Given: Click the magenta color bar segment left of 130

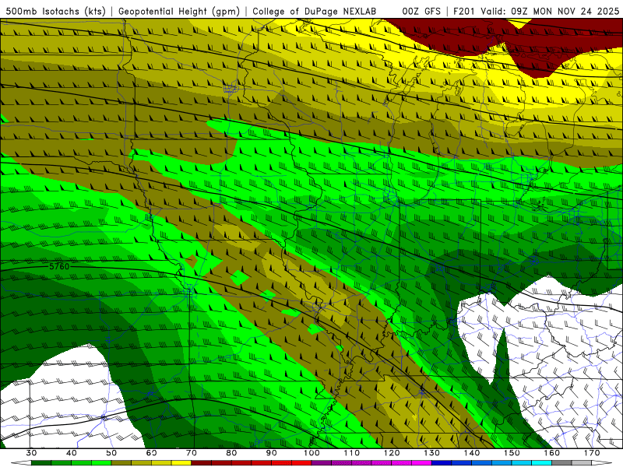Looking at the screenshot, I should coord(421,463).
